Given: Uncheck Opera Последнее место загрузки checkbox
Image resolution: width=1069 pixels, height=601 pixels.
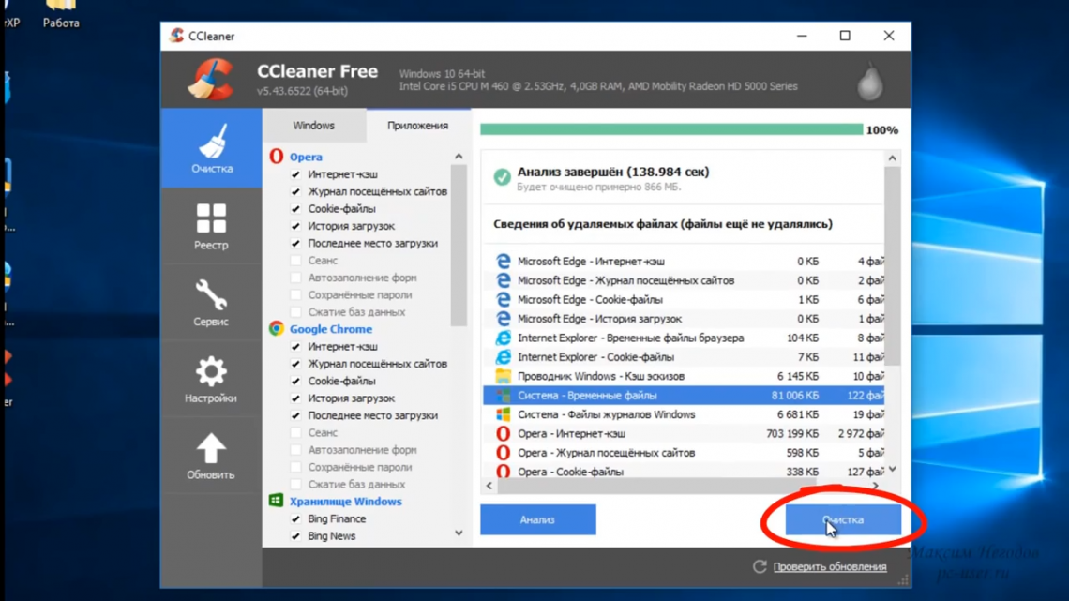Looking at the screenshot, I should 295,243.
